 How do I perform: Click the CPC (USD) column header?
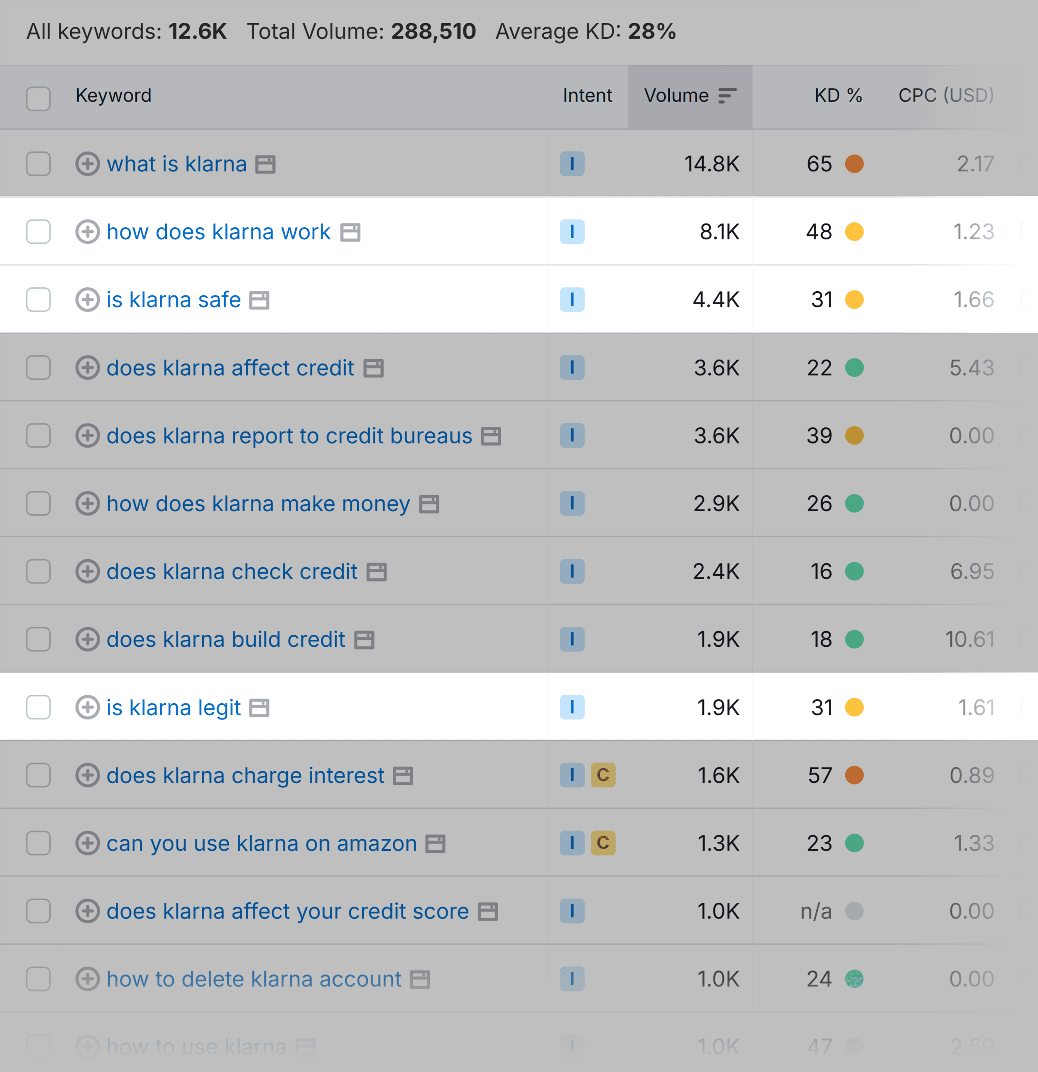click(x=945, y=96)
